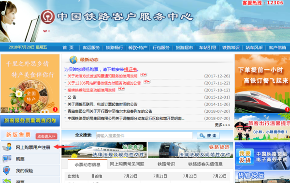The width and height of the screenshot is (290, 183).
Task: Click the 7月22日 column header
Action: pyautogui.click(x=190, y=176)
